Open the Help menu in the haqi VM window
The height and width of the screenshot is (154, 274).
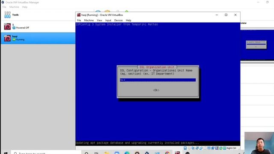click(128, 20)
